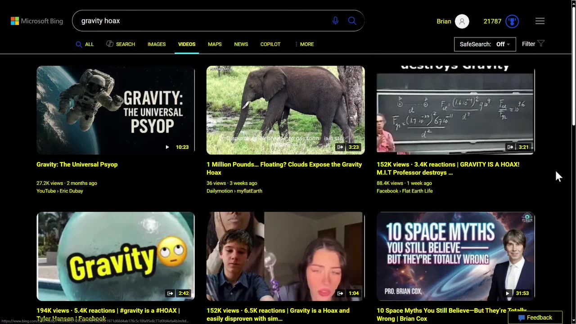
Task: Click the astronaut Universal Psyop thumbnail
Action: (x=116, y=110)
